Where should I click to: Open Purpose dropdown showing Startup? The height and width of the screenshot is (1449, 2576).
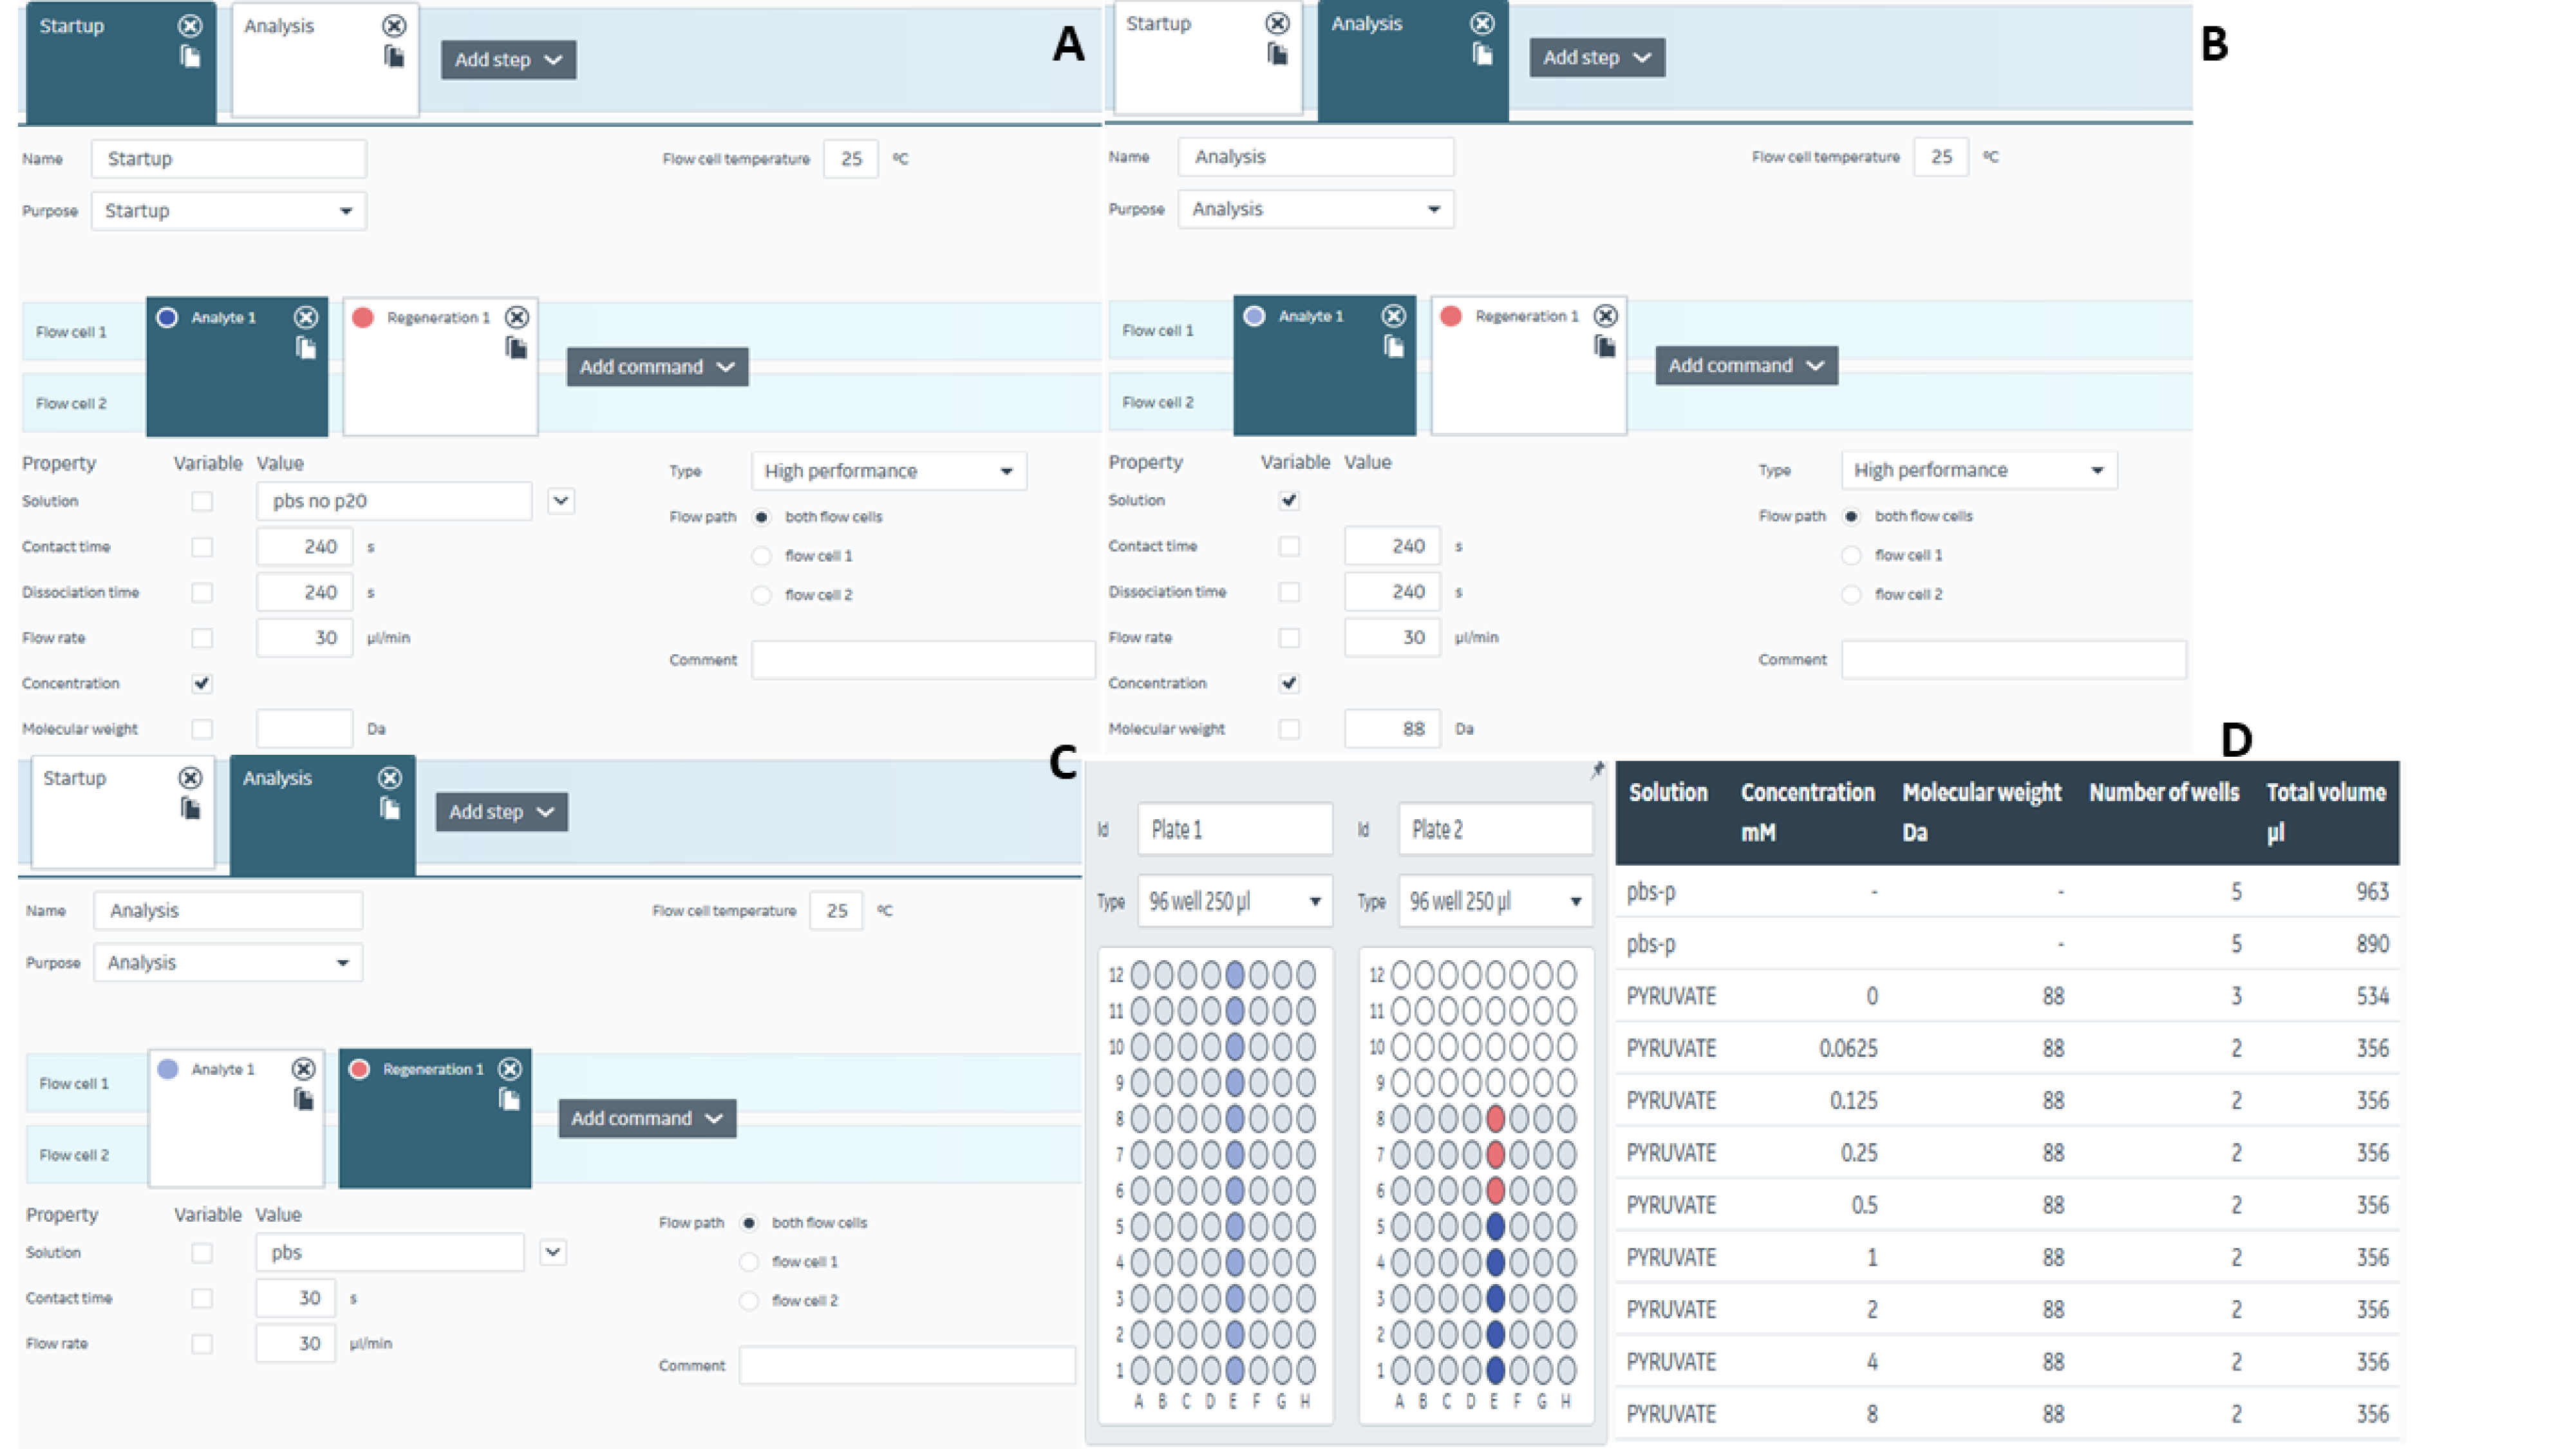[x=229, y=211]
